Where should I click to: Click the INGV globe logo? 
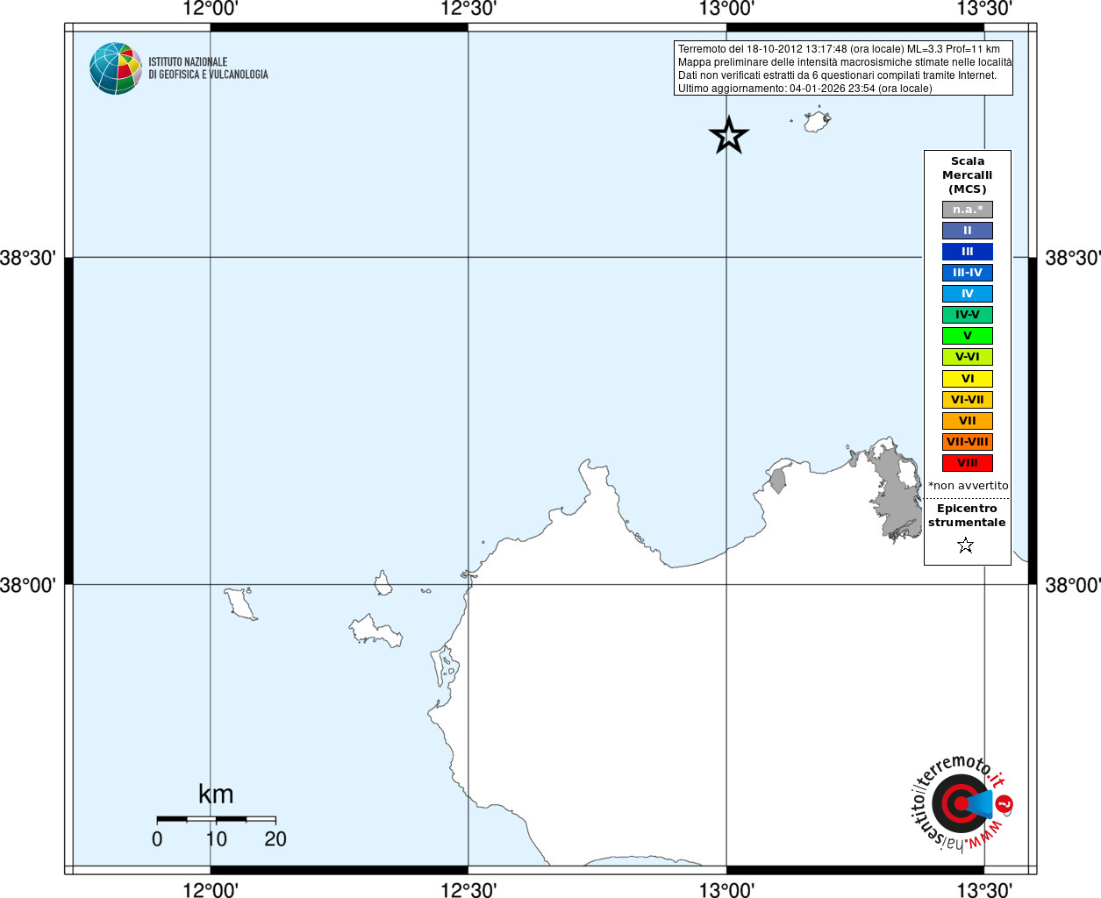point(116,68)
